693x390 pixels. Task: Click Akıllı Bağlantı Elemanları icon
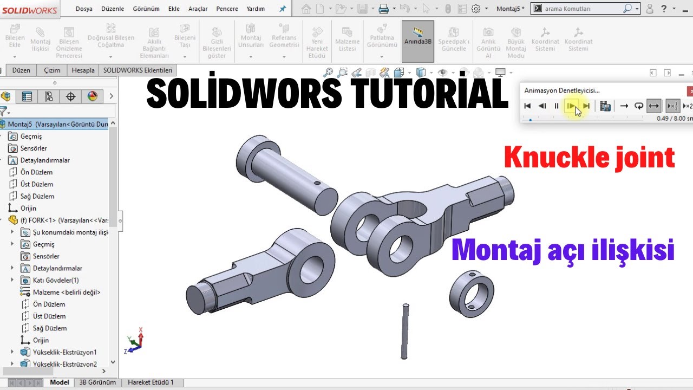[x=154, y=42]
